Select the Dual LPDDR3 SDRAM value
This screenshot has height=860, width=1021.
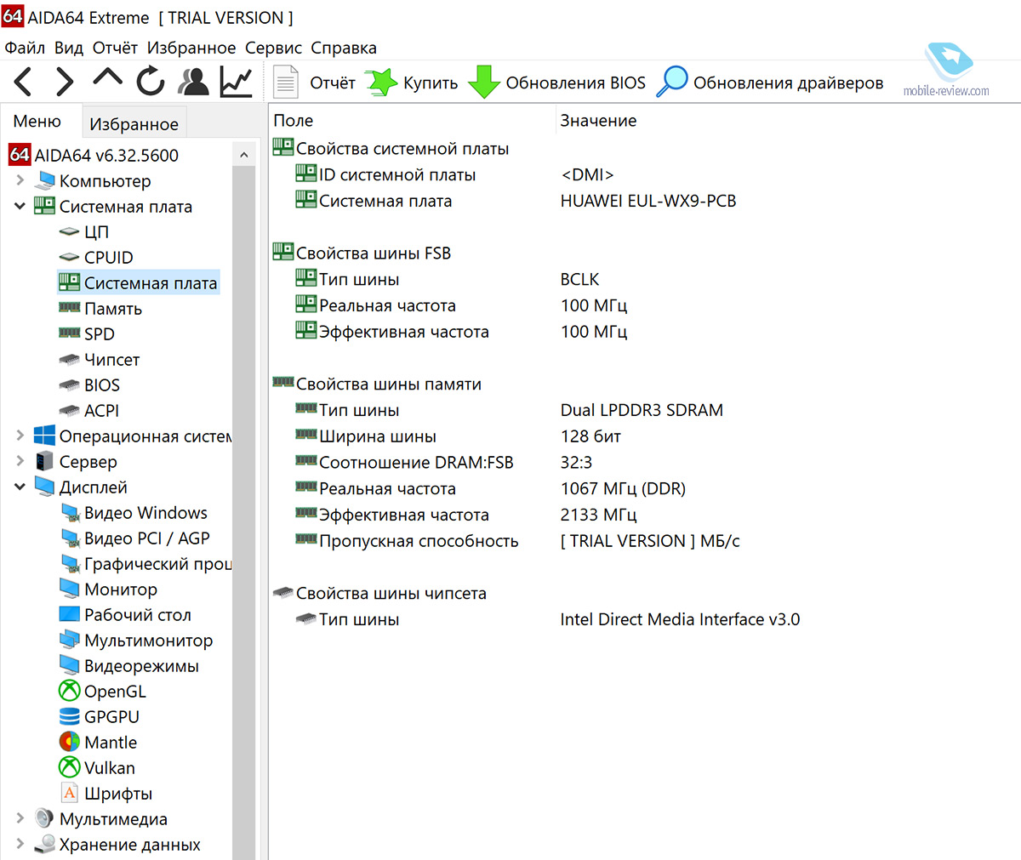coord(642,410)
